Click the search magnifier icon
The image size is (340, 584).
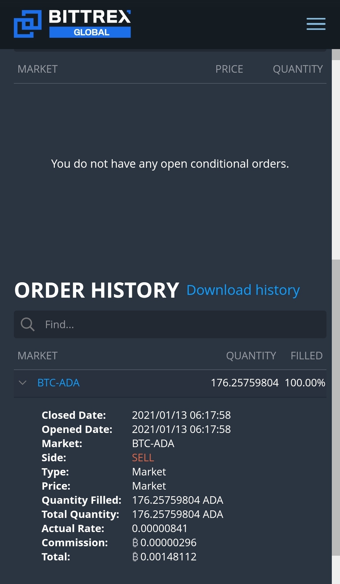(27, 324)
